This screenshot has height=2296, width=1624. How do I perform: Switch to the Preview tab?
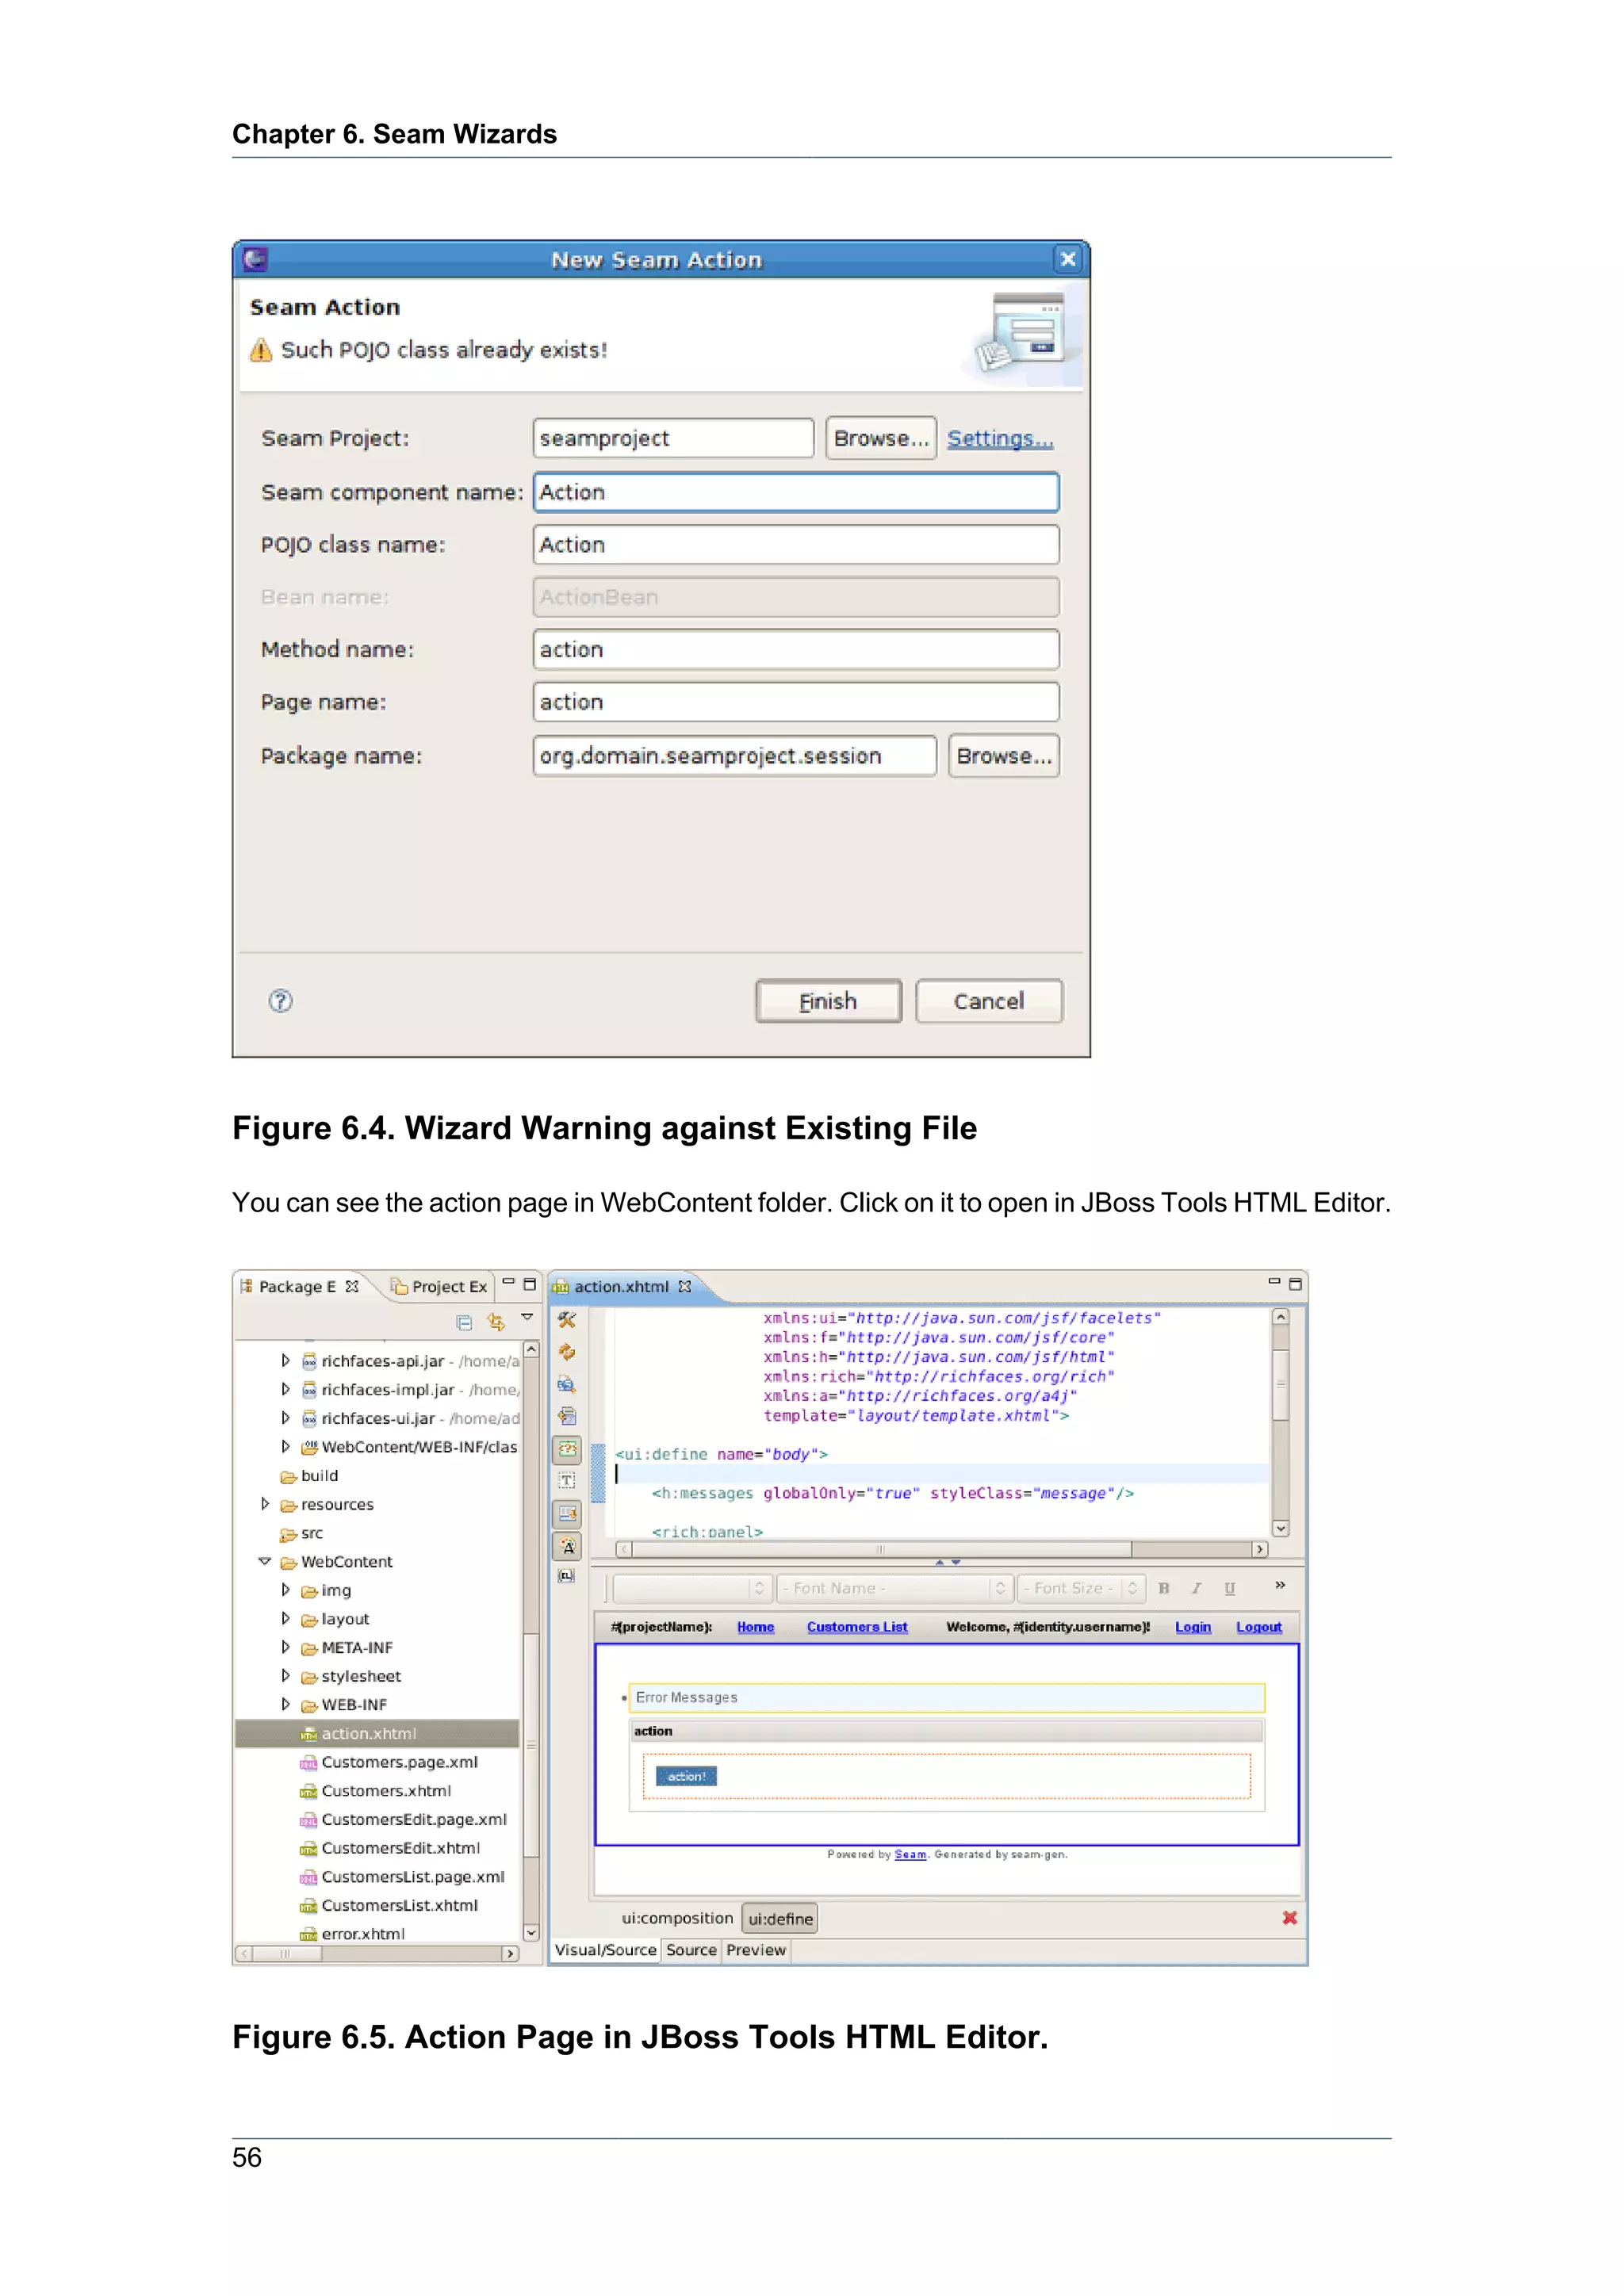(756, 1950)
